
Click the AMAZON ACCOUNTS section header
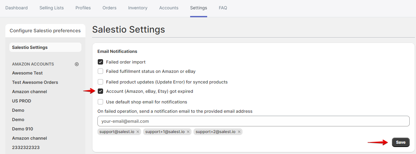(x=33, y=64)
